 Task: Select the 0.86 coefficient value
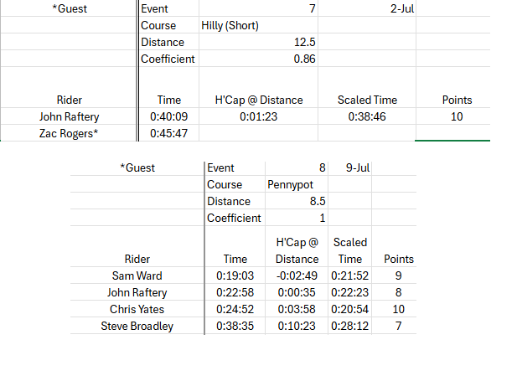pos(258,59)
